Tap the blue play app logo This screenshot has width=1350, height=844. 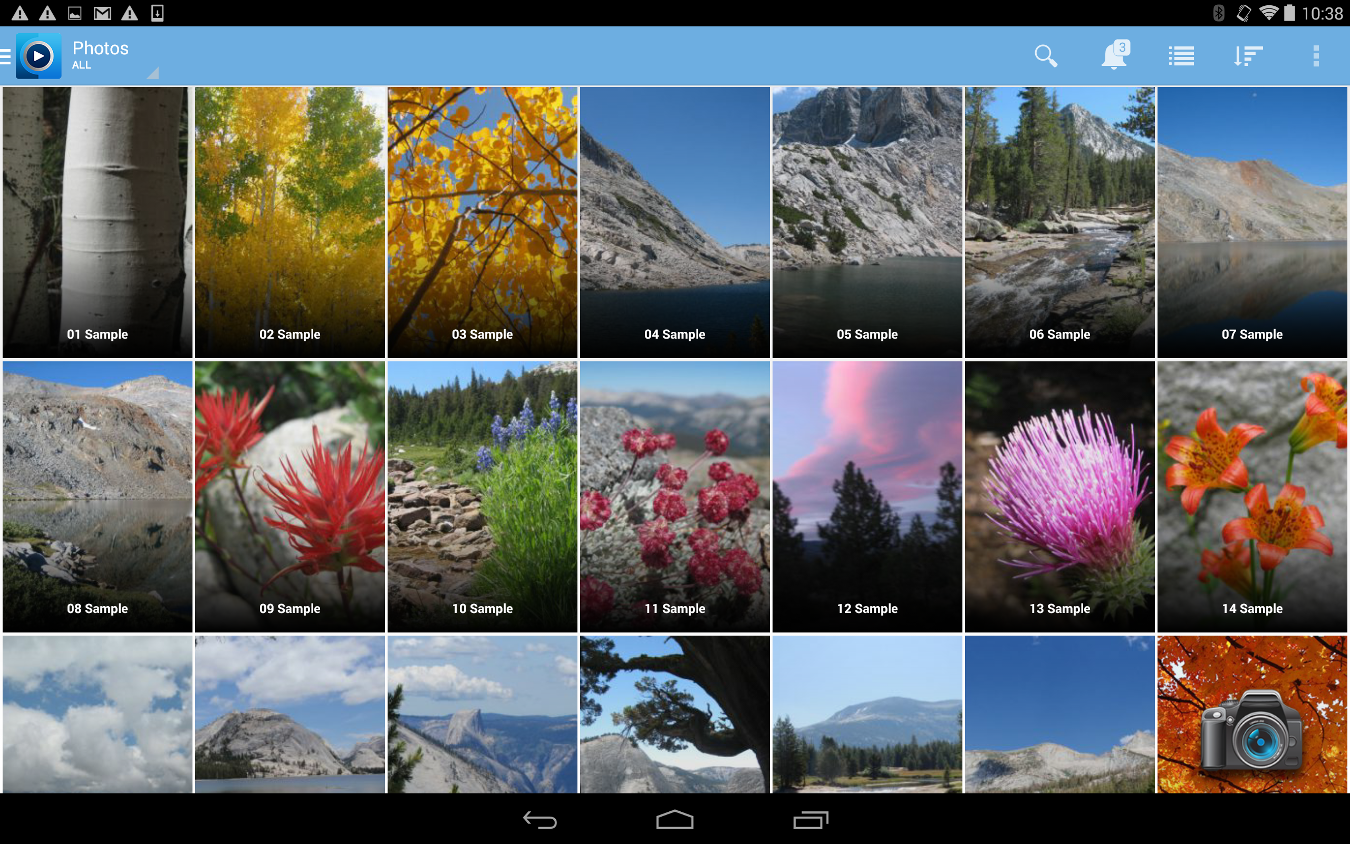pos(38,56)
